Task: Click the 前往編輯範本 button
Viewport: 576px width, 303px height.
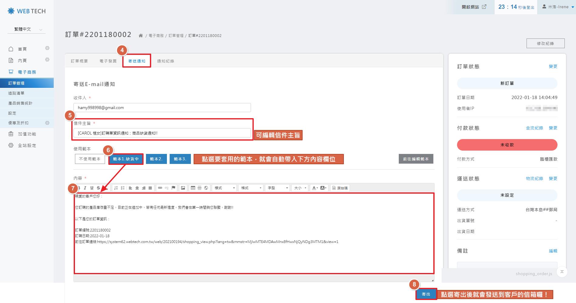Action: coord(416,159)
